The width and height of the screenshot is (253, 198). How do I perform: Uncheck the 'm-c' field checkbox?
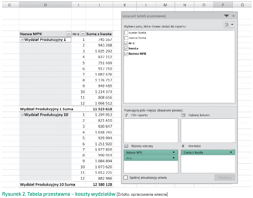tap(126, 43)
